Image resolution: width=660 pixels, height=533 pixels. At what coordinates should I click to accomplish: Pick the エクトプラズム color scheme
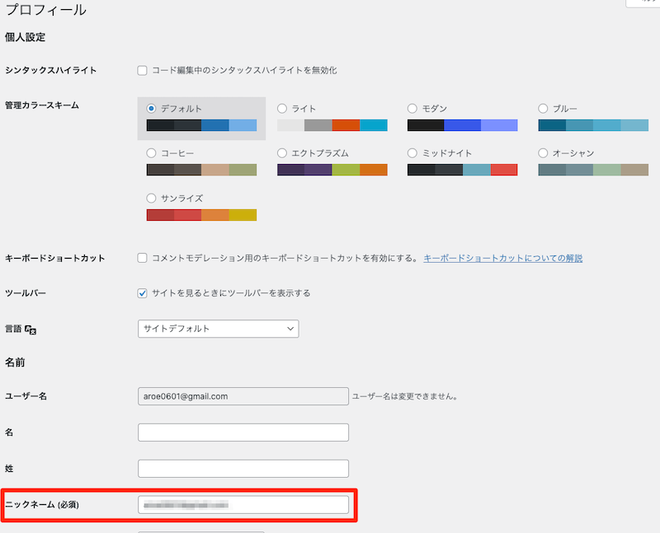pyautogui.click(x=282, y=153)
